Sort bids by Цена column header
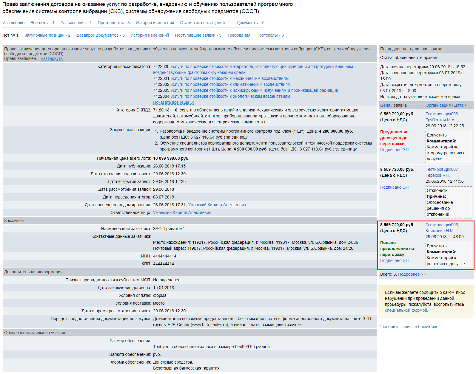 [x=385, y=105]
